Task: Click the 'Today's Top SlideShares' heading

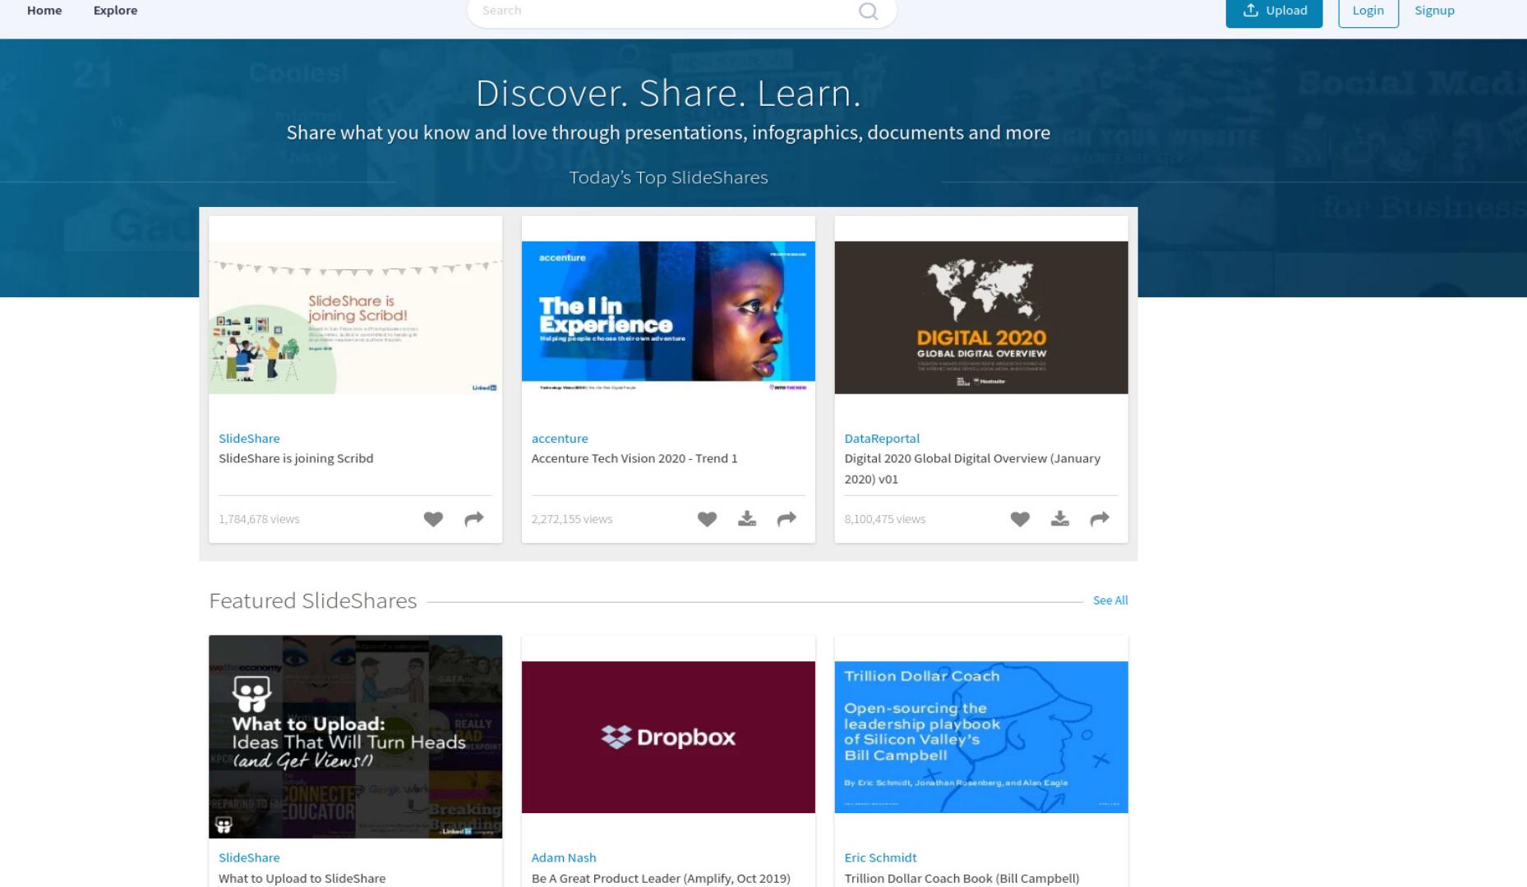Action: [x=668, y=177]
